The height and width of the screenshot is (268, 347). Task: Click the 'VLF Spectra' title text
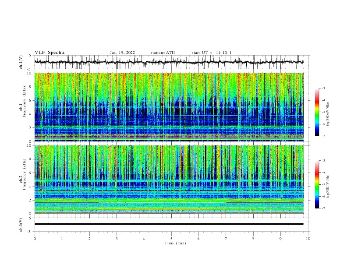coord(50,53)
